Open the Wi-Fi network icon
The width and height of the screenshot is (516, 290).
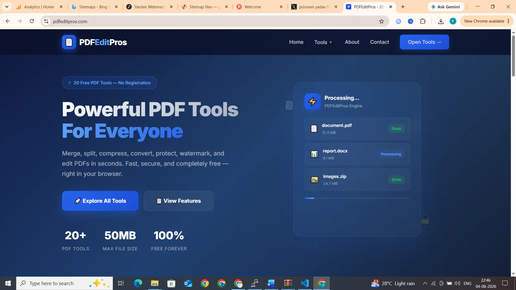coord(433,283)
